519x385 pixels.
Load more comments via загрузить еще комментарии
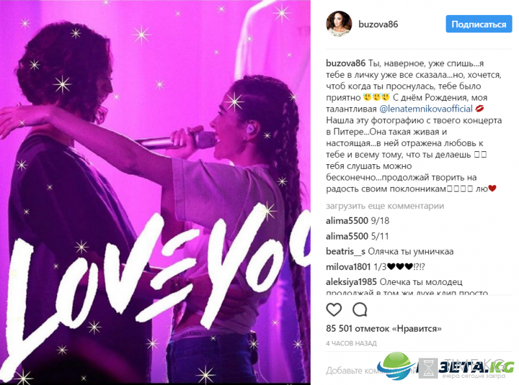pos(385,206)
